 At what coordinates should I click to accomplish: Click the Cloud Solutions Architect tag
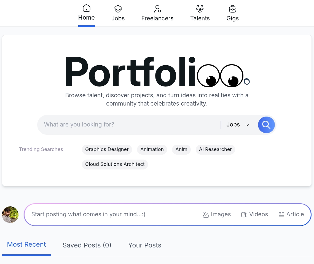[115, 164]
